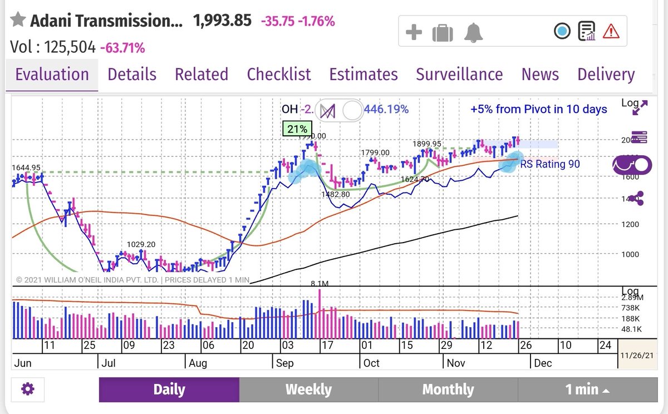
Task: Switch to the Evaluation tab
Action: click(52, 75)
